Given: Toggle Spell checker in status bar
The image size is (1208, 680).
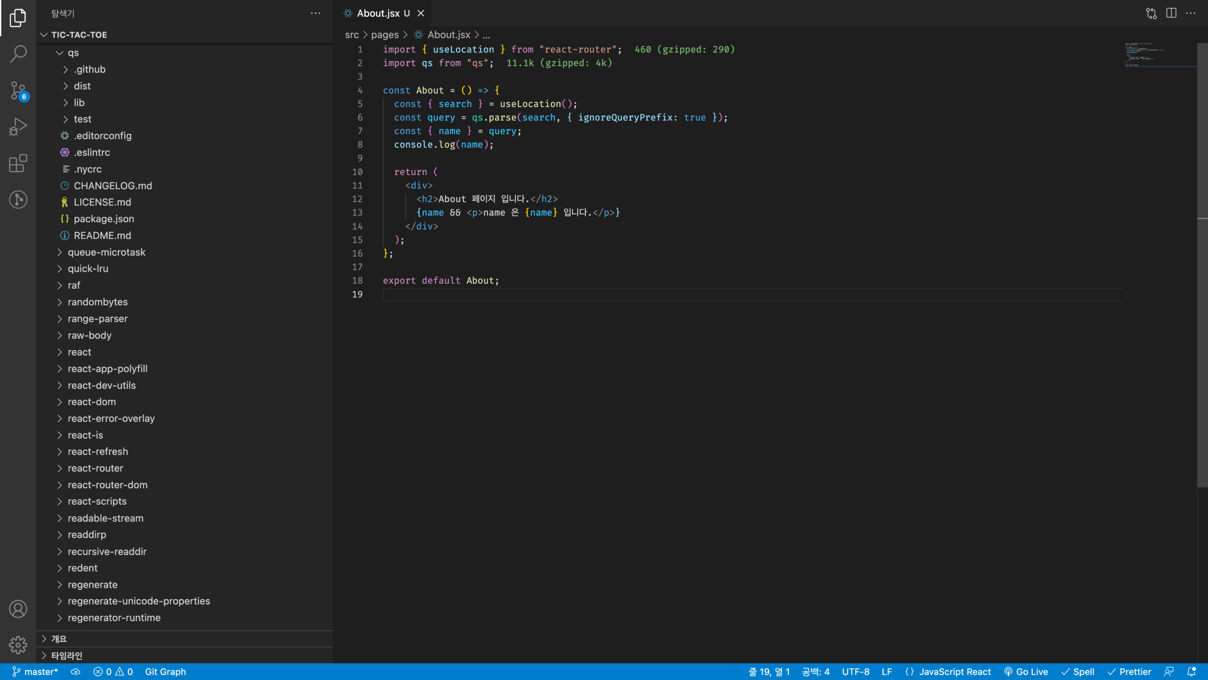Looking at the screenshot, I should [x=1078, y=671].
